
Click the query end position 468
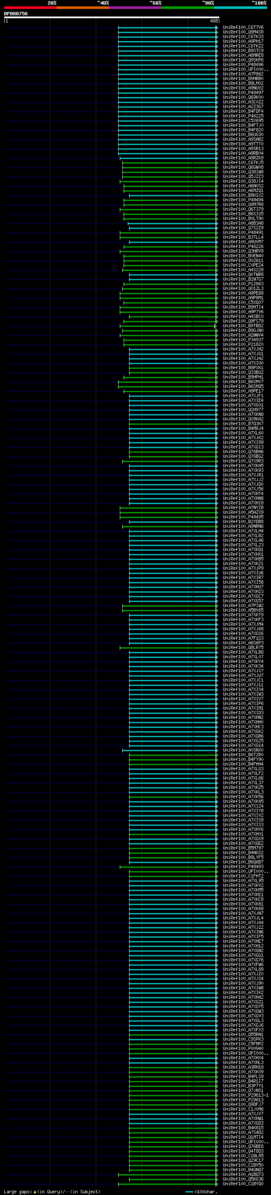tap(213, 21)
